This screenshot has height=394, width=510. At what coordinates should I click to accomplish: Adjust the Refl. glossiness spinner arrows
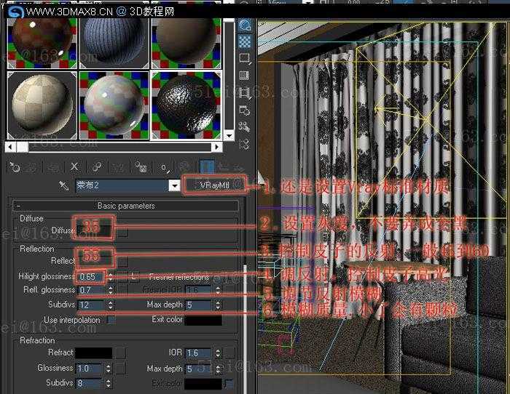click(x=111, y=290)
